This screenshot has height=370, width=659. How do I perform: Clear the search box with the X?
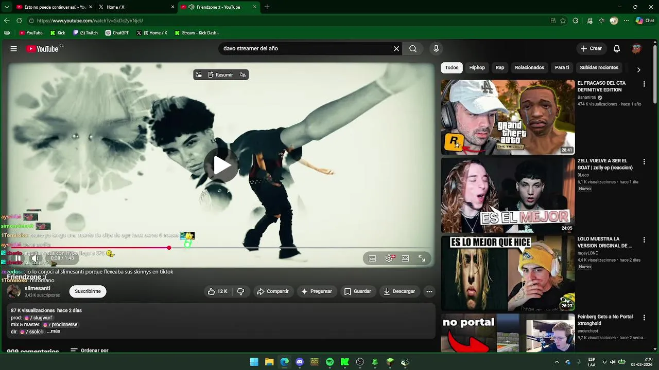[x=396, y=49]
